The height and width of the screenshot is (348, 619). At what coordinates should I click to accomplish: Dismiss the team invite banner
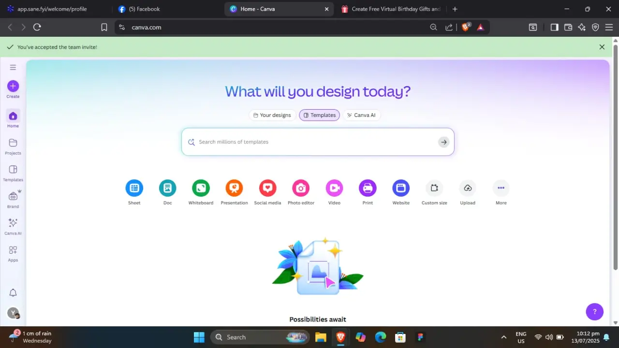[x=602, y=47]
